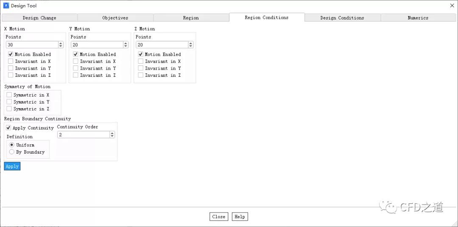Screen dimensions: 458x227
Task: Uncheck Motion Enabled under Y Motion
Action: click(x=75, y=54)
